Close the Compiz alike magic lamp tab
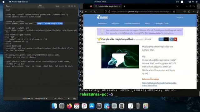200x112 pixels. pyautogui.click(x=120, y=6)
